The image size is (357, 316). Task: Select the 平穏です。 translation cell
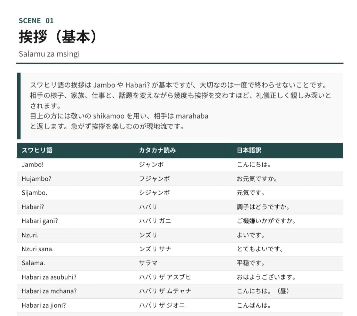pyautogui.click(x=287, y=263)
